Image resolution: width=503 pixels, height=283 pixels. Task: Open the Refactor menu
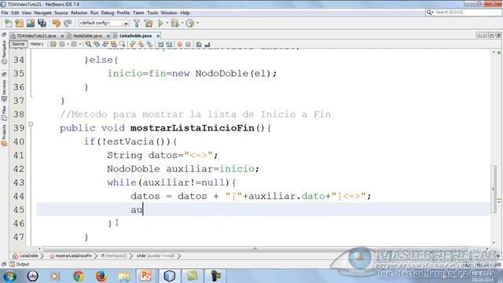(x=79, y=13)
